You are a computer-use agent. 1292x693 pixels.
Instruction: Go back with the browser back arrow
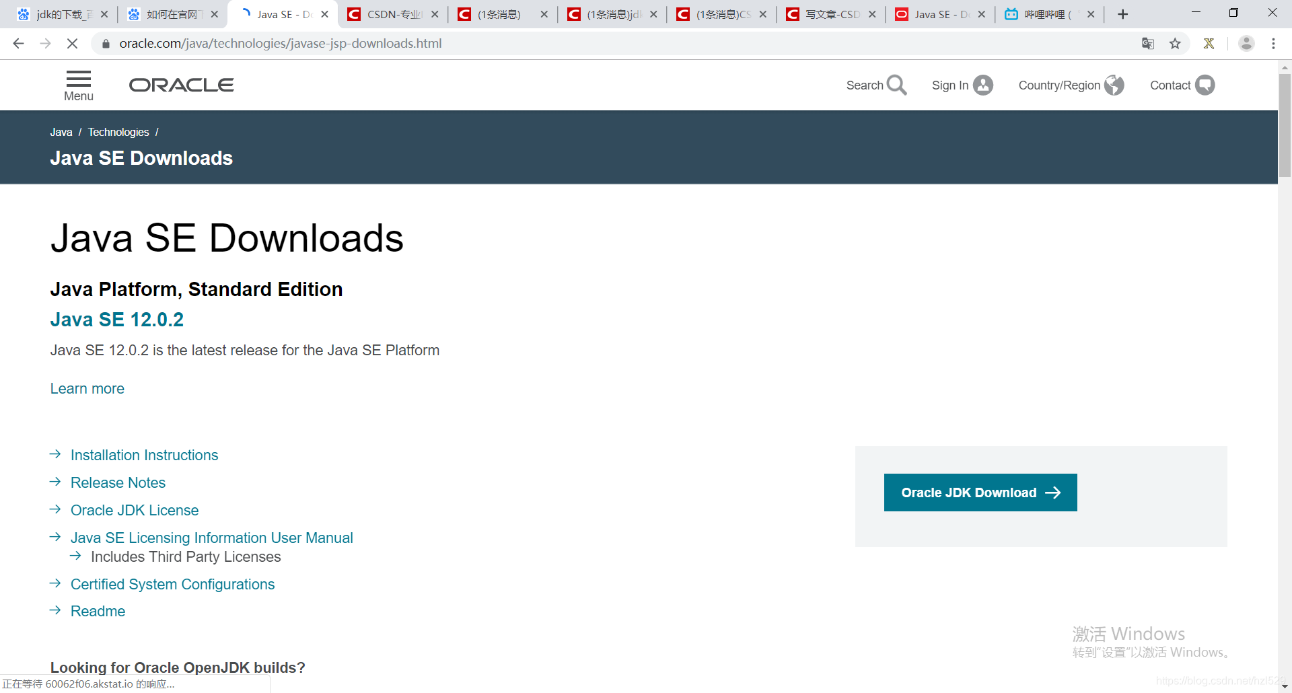click(18, 43)
